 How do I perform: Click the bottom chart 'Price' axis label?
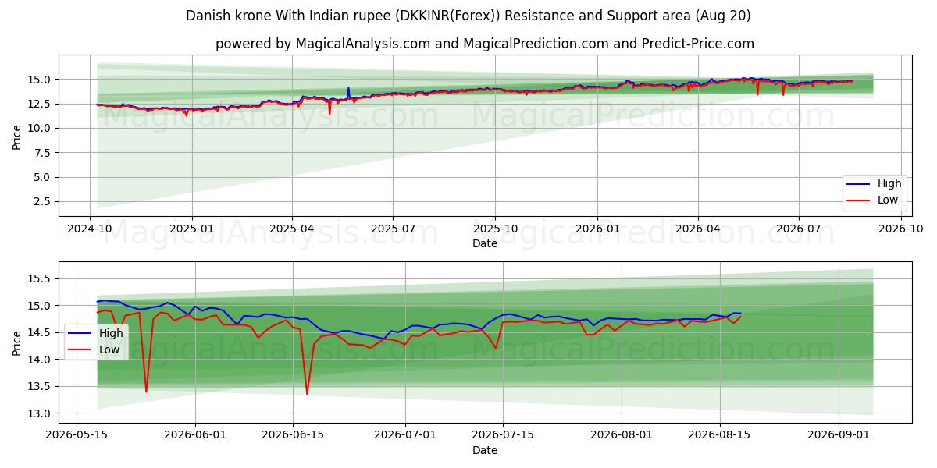pos(17,343)
